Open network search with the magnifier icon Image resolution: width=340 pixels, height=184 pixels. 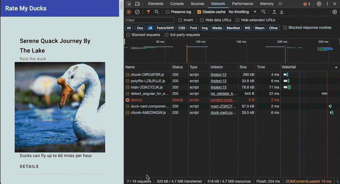pos(157,12)
